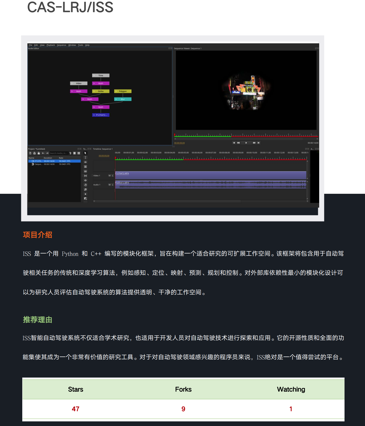
Task: Select the Razor tool in toolbox
Action: point(85,171)
